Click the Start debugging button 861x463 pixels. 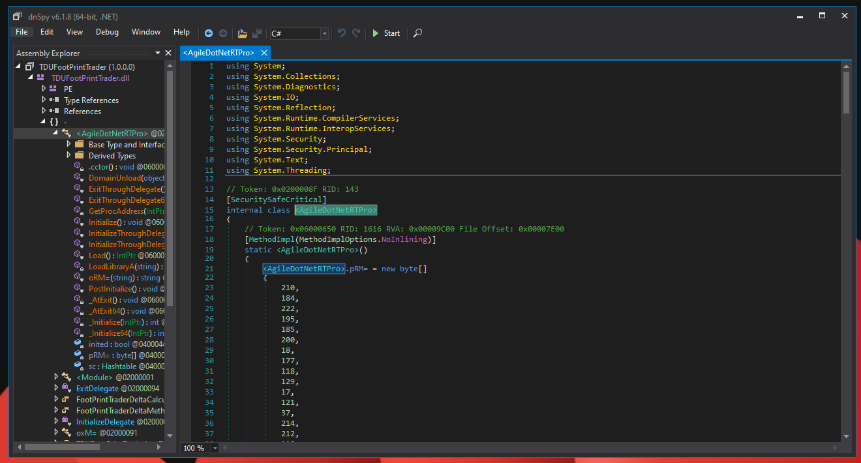pos(385,33)
